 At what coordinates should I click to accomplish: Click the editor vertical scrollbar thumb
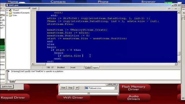(179, 53)
